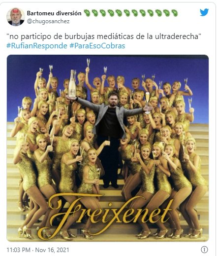Click the champagne bottle in the image
The height and width of the screenshot is (256, 217).
point(72,84)
